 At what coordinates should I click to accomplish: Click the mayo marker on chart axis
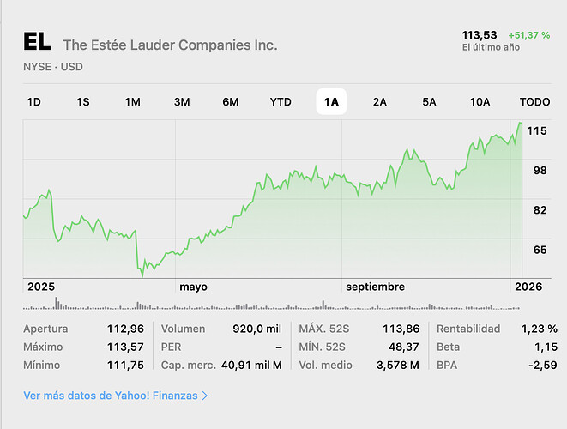pos(193,287)
